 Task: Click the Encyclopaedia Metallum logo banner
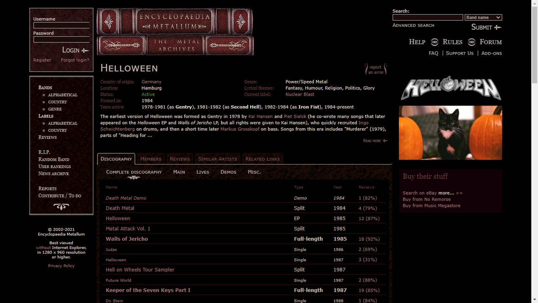pos(175,32)
